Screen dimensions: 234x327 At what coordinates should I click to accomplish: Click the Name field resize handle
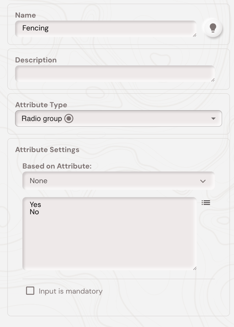195,35
